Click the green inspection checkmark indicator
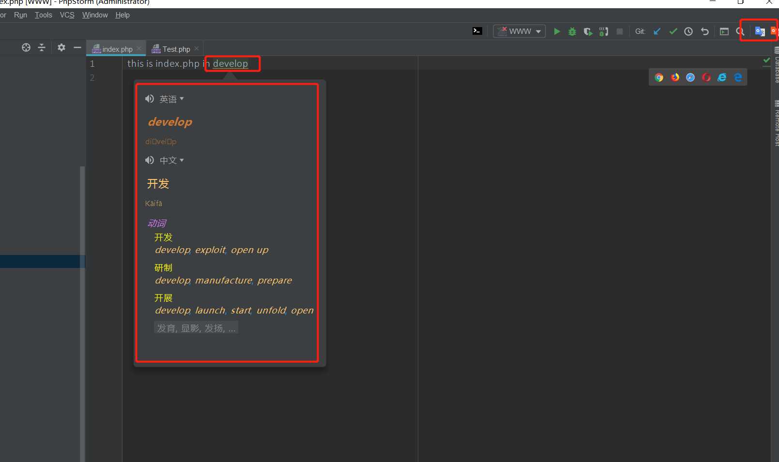Image resolution: width=779 pixels, height=462 pixels. coord(766,60)
